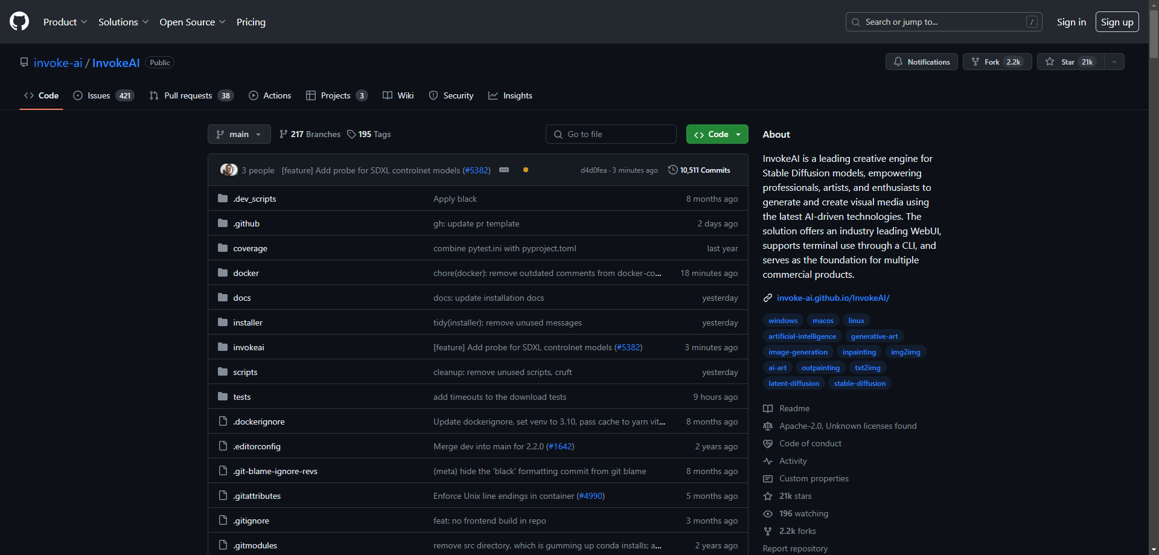Click the folder icon for docker
Viewport: 1159px width, 555px height.
[223, 272]
